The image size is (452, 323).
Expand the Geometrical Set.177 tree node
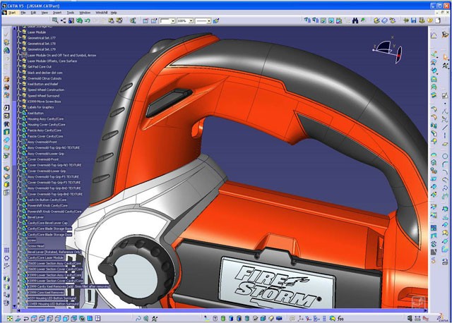[x=18, y=37]
